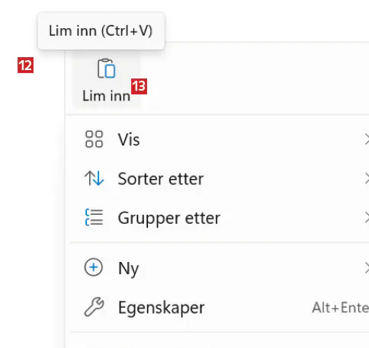Click the circled plus Ny icon
The width and height of the screenshot is (369, 348).
[x=94, y=267]
